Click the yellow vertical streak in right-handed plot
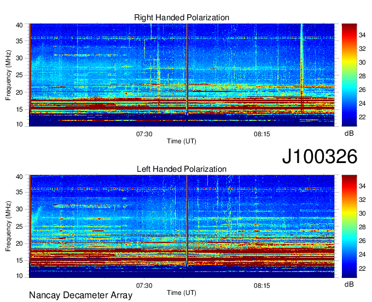The image size is (372, 302). tap(302, 69)
